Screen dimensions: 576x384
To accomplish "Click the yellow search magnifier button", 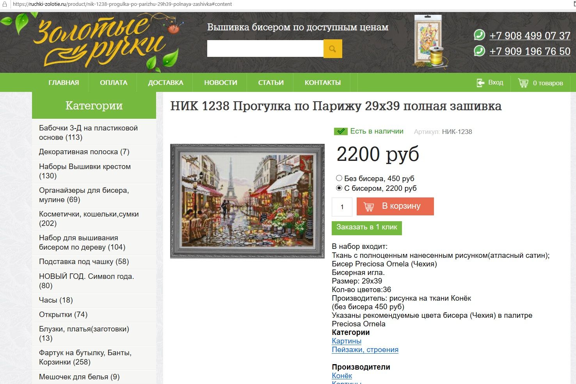I will click(332, 49).
